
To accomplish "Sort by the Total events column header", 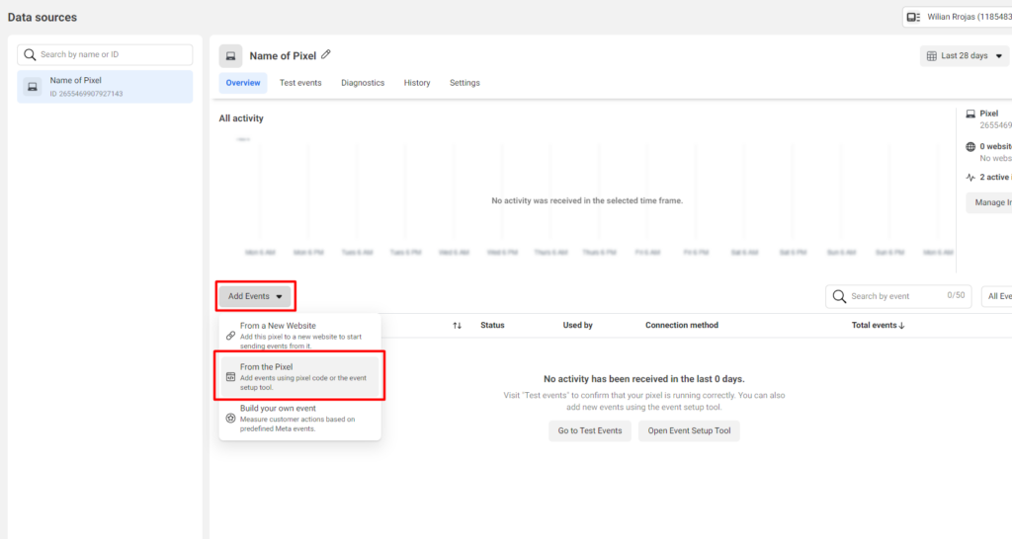I will click(878, 326).
